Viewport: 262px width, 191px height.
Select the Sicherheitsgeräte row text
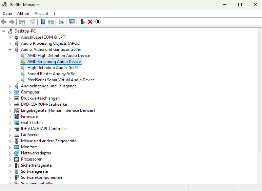pos(36,165)
